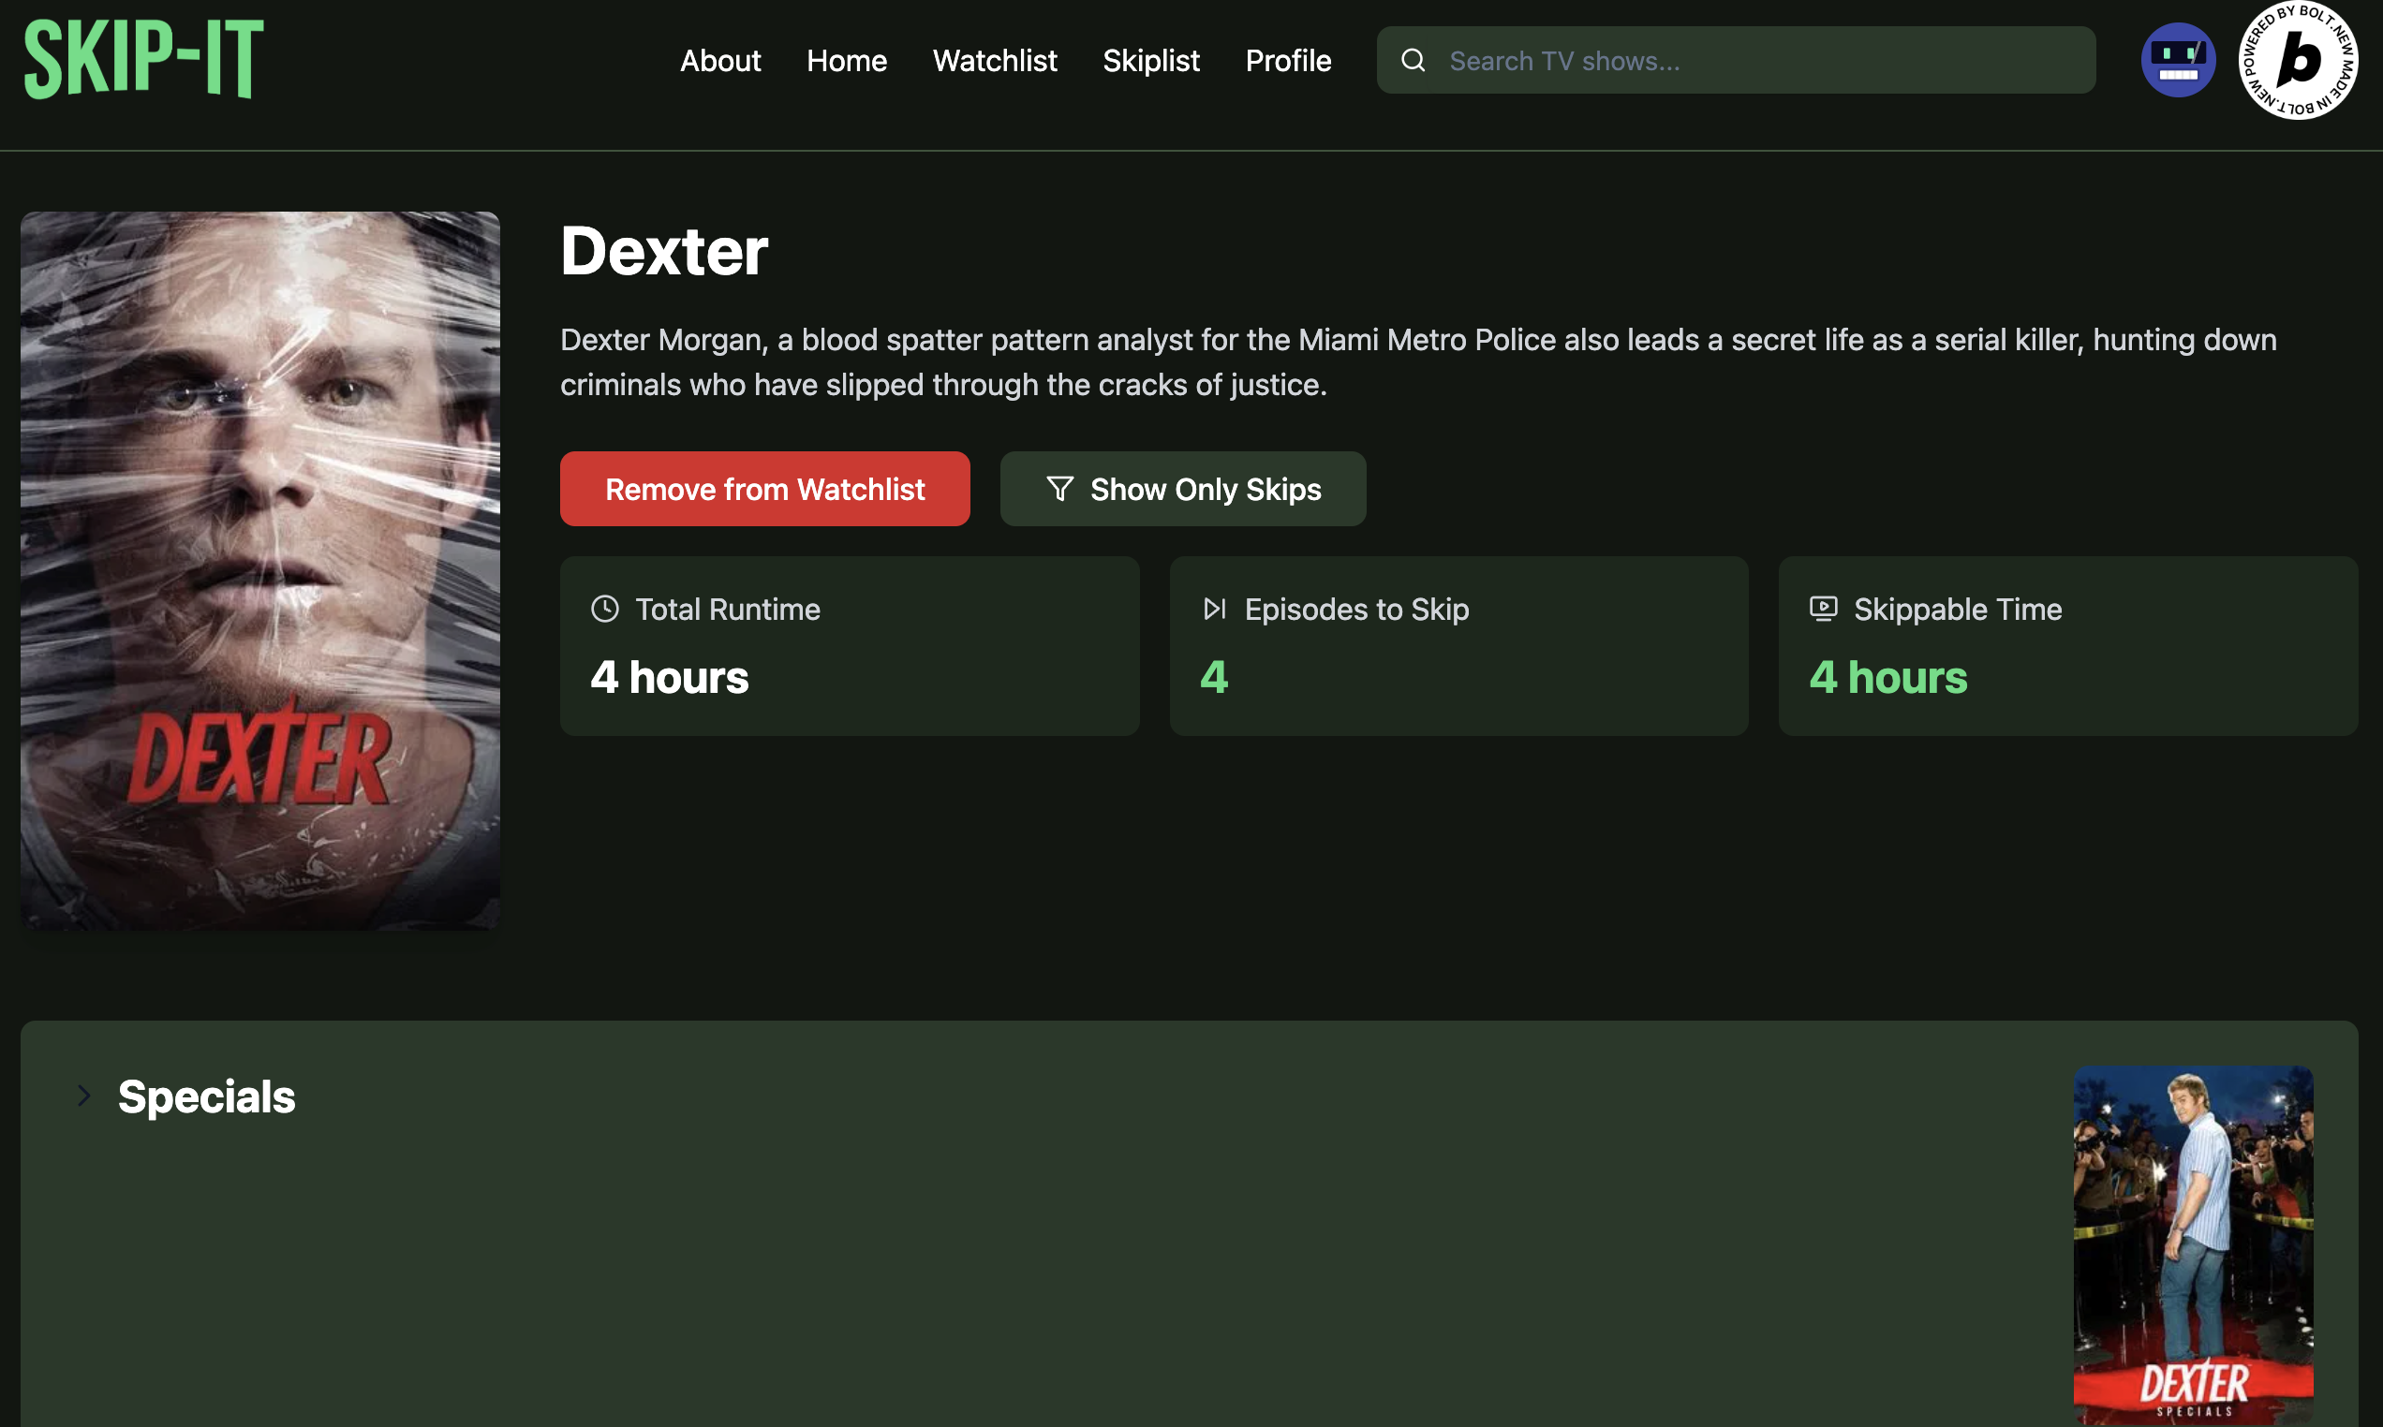Open the robot user avatar
2383x1427 pixels.
pos(2177,61)
